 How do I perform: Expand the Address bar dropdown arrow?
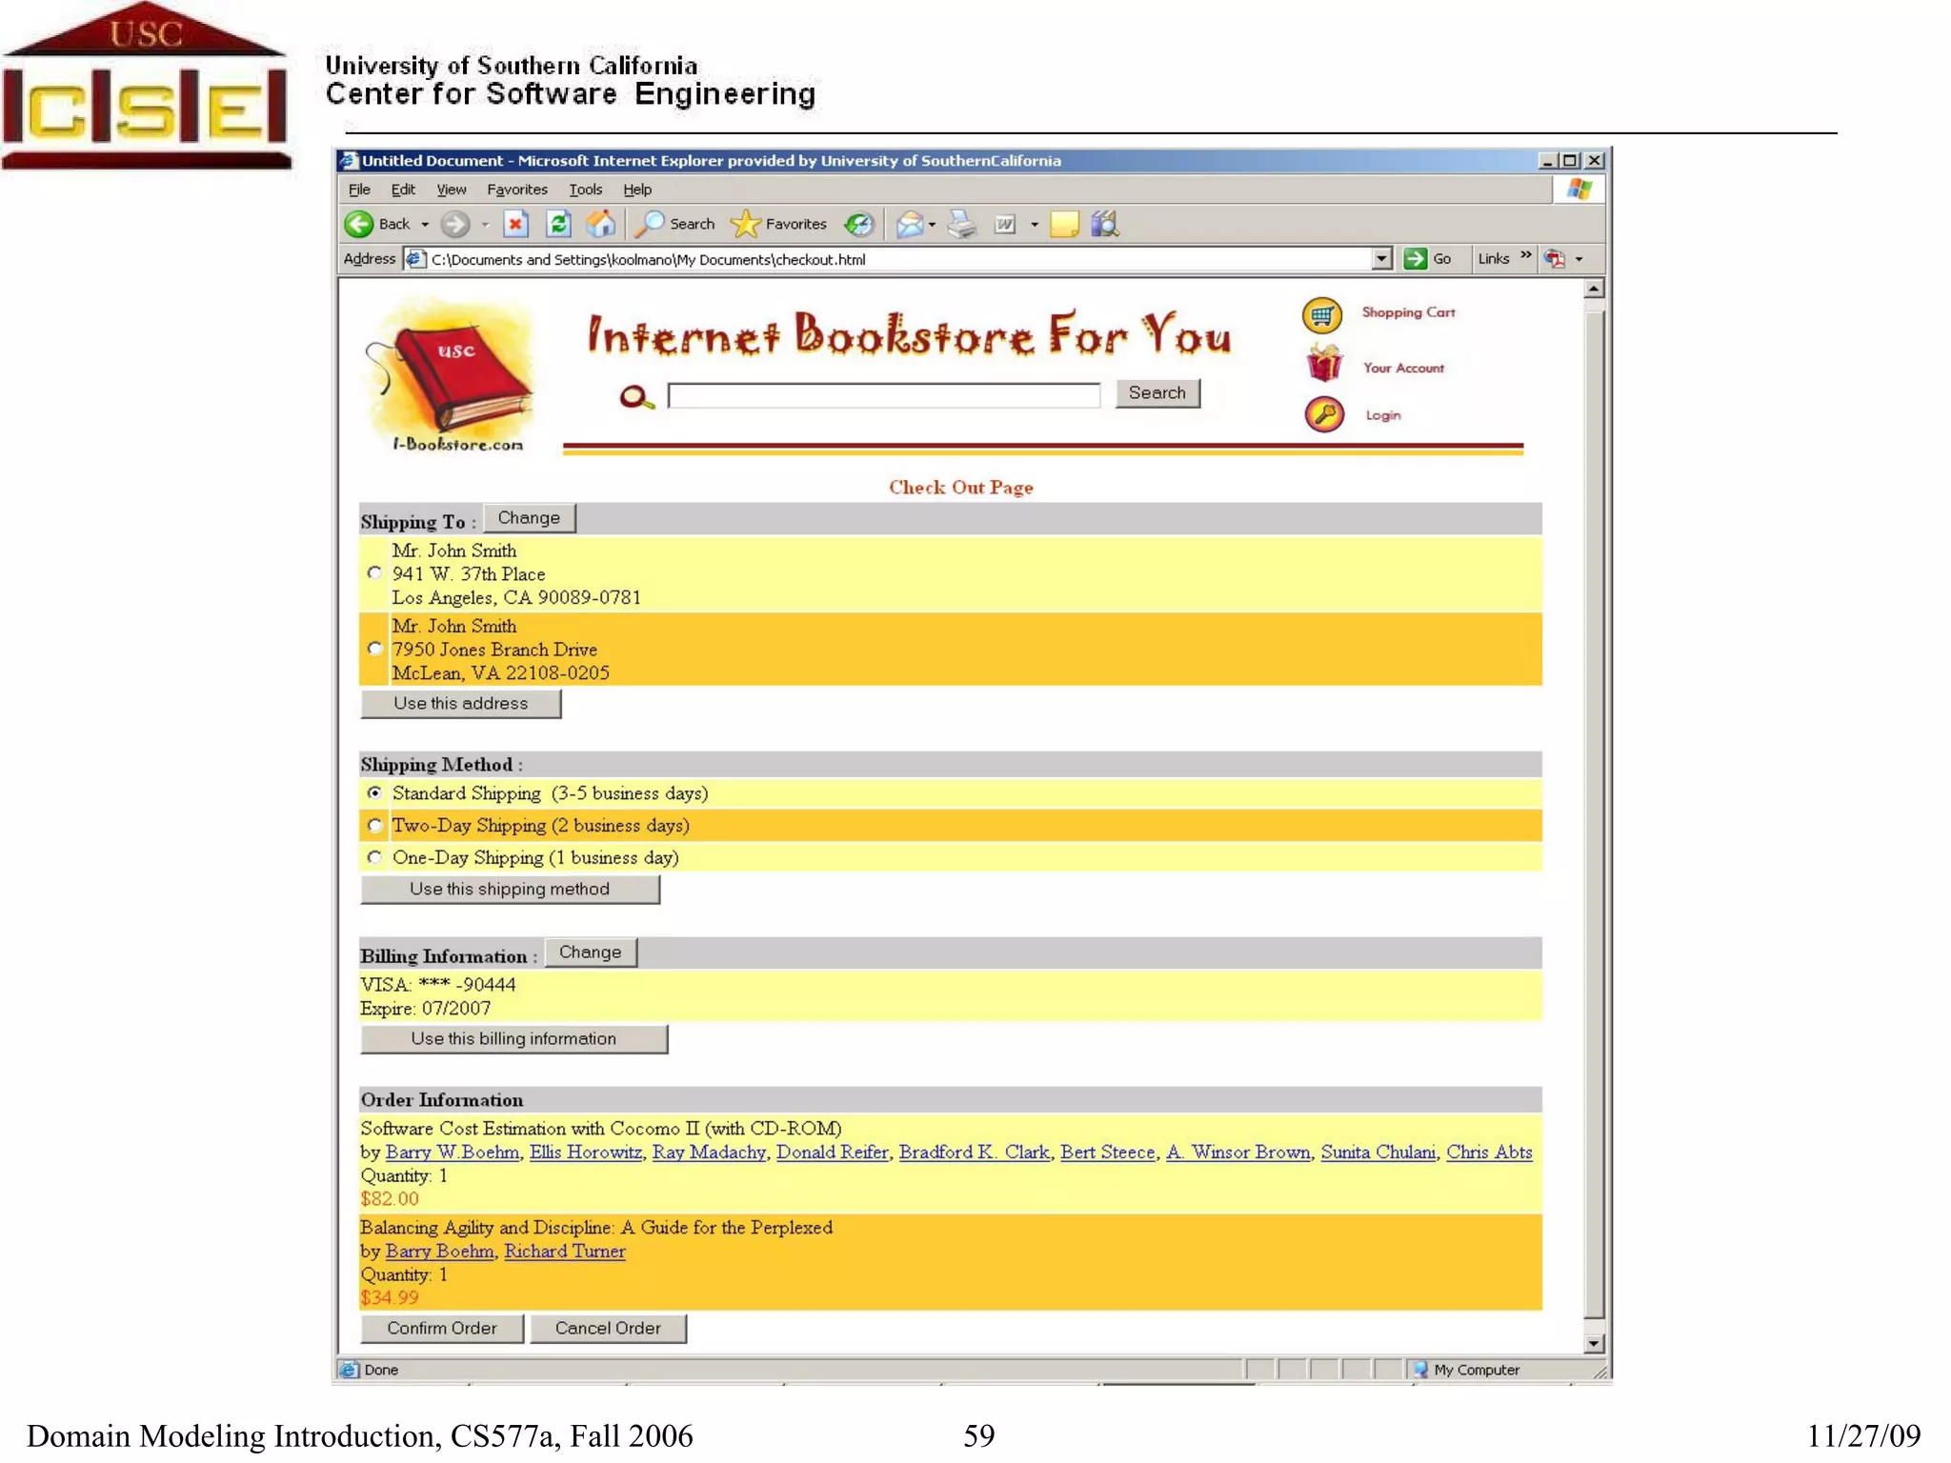click(x=1381, y=259)
